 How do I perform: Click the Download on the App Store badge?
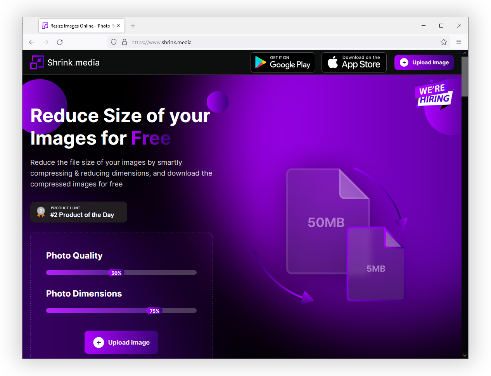pyautogui.click(x=354, y=62)
